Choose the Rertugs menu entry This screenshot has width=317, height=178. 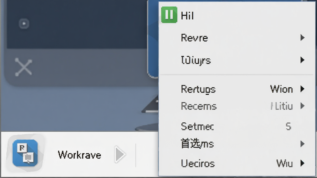pyautogui.click(x=237, y=89)
